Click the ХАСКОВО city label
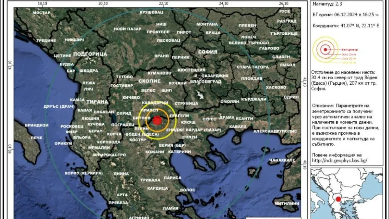This screenshot has width=389, height=219. click(276, 88)
